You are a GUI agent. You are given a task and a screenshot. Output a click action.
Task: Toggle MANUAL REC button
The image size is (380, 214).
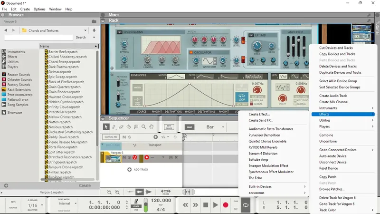111,137
